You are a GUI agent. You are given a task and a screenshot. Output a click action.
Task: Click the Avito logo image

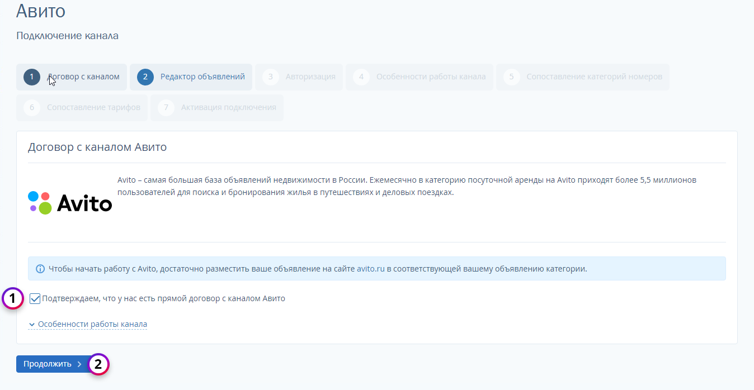pyautogui.click(x=70, y=203)
